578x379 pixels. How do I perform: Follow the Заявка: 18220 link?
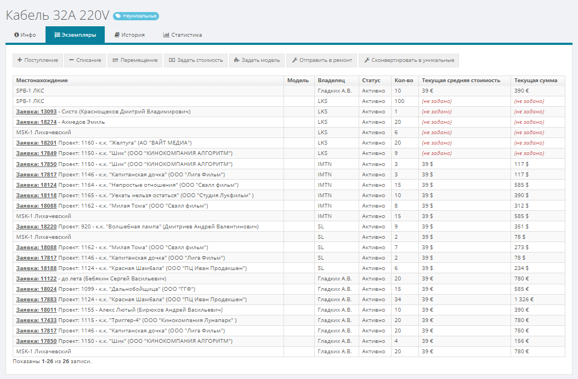point(36,226)
